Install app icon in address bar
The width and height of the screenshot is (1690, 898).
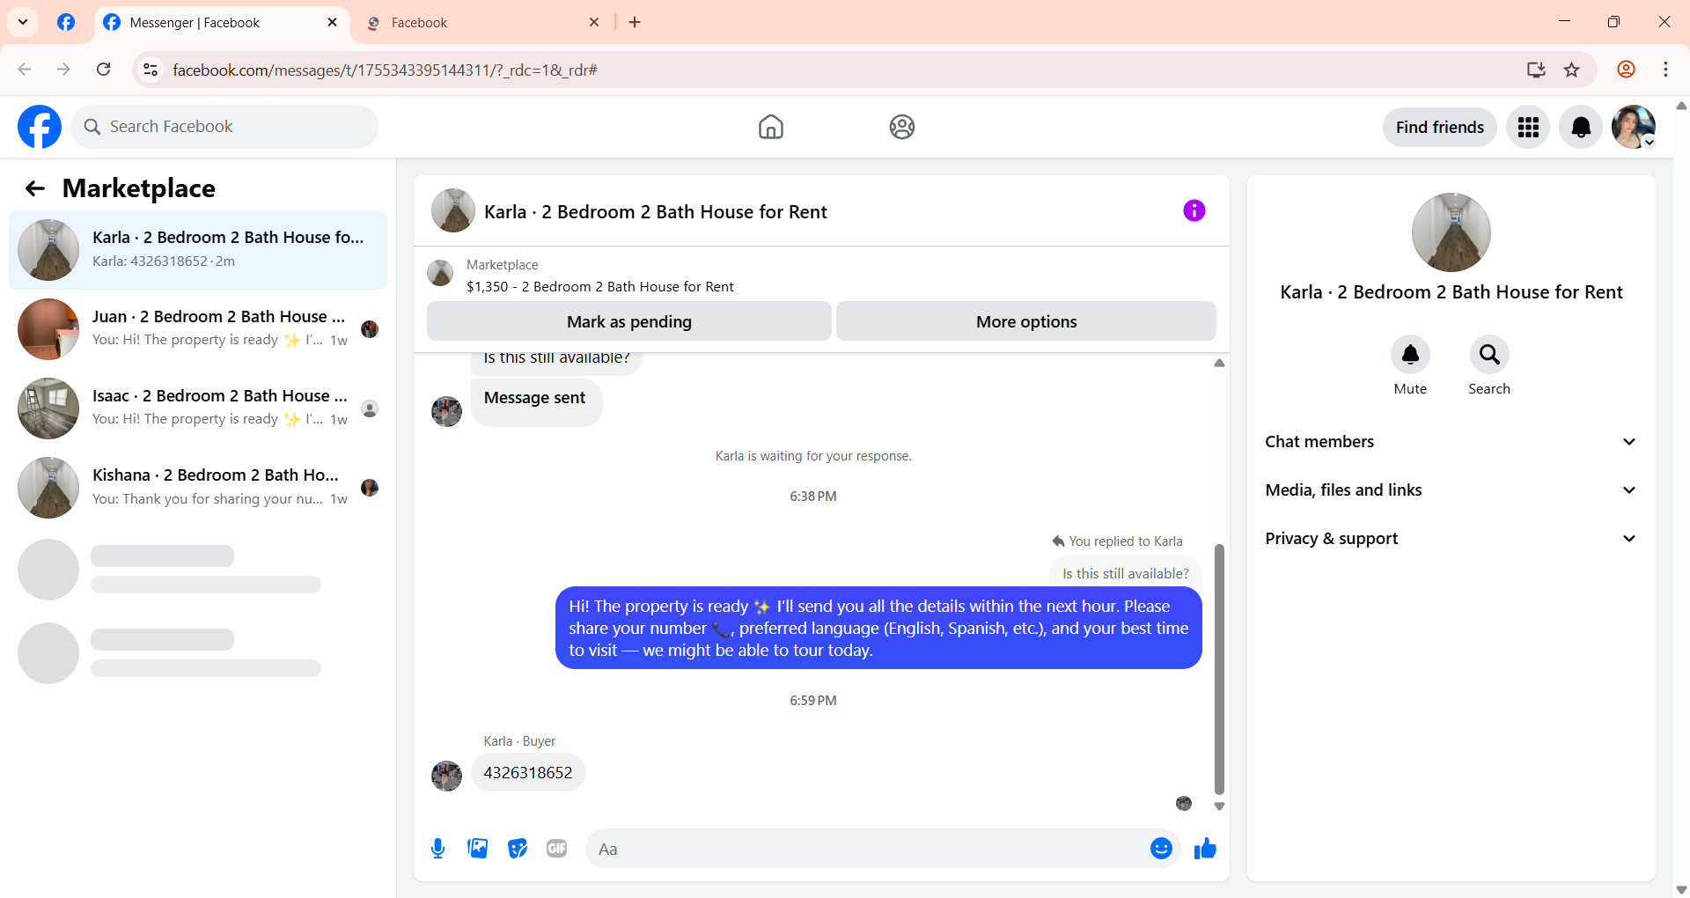(1536, 70)
